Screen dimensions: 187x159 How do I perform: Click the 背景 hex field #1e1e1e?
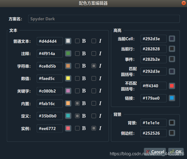pos(154,123)
